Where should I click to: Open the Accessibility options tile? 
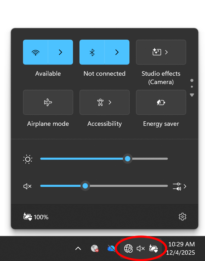105,102
